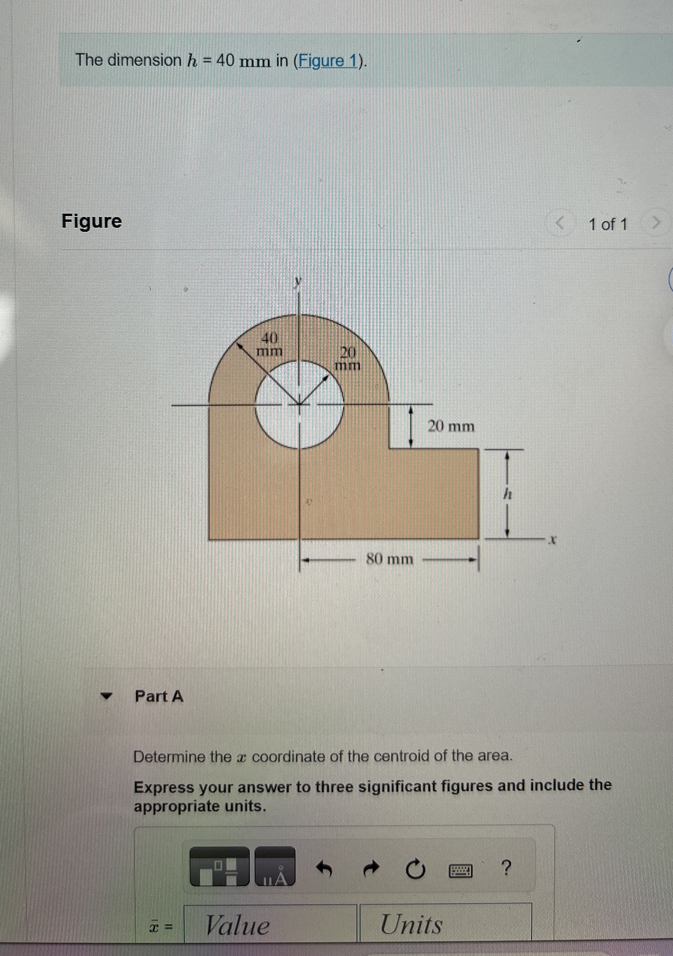Click into the Units answer field
Viewport: 673px width, 956px height.
445,923
